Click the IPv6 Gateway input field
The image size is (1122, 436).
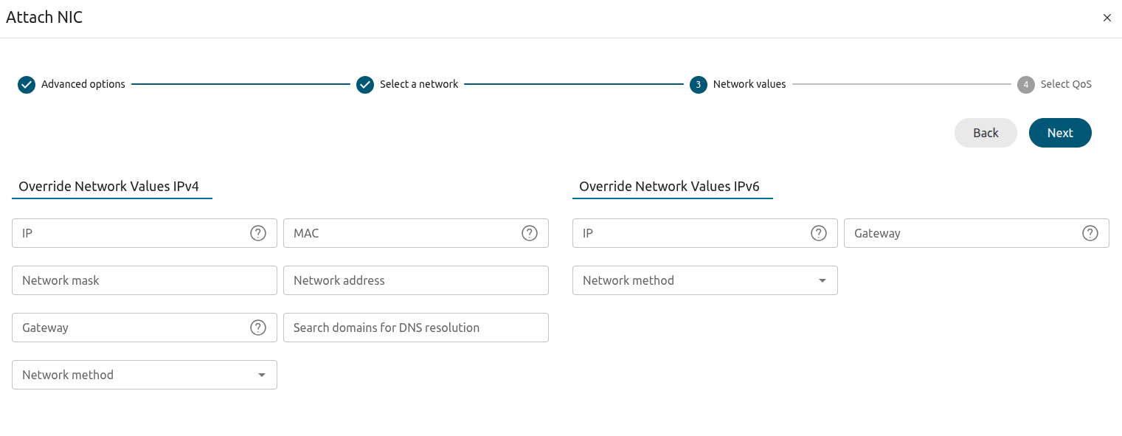click(963, 233)
